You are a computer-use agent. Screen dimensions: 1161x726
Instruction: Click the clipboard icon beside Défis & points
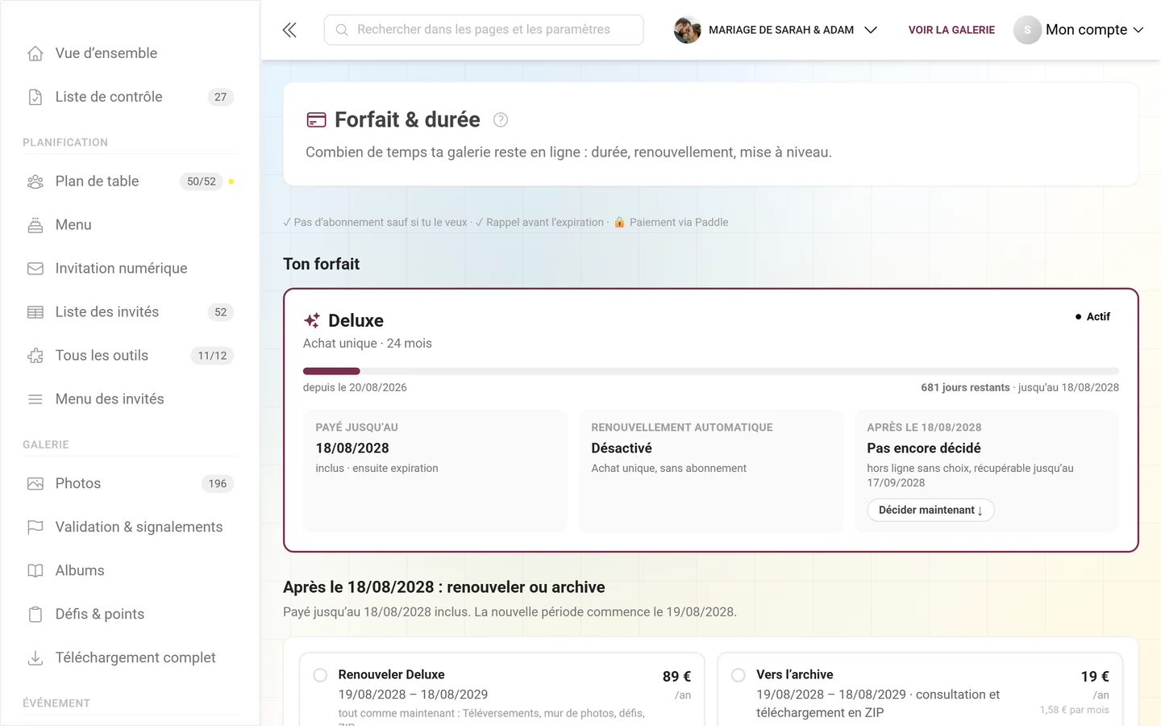pos(35,615)
